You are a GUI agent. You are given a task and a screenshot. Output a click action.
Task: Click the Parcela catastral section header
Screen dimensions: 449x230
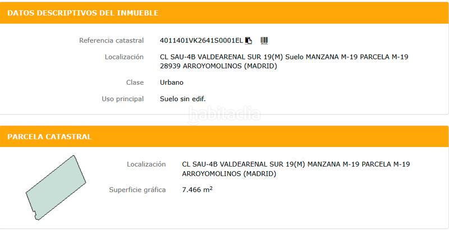[49, 136]
